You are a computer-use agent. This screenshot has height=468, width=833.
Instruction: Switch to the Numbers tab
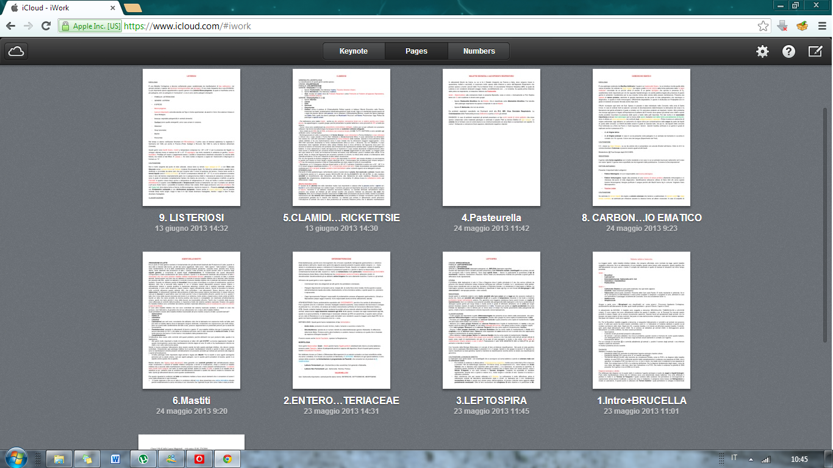pos(479,51)
